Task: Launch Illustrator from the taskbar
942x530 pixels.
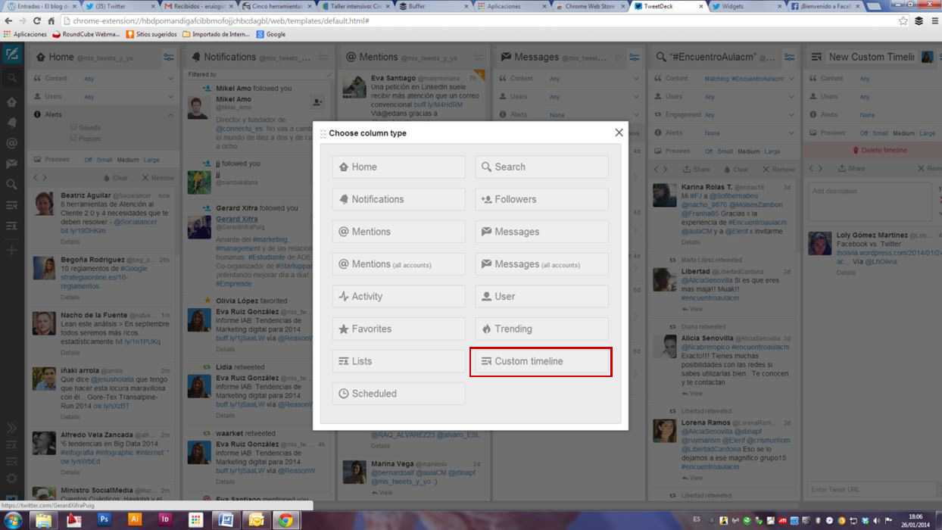Action: click(135, 519)
